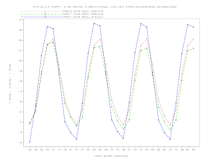Click x-axis tick label 63

pyautogui.click(x=153, y=150)
